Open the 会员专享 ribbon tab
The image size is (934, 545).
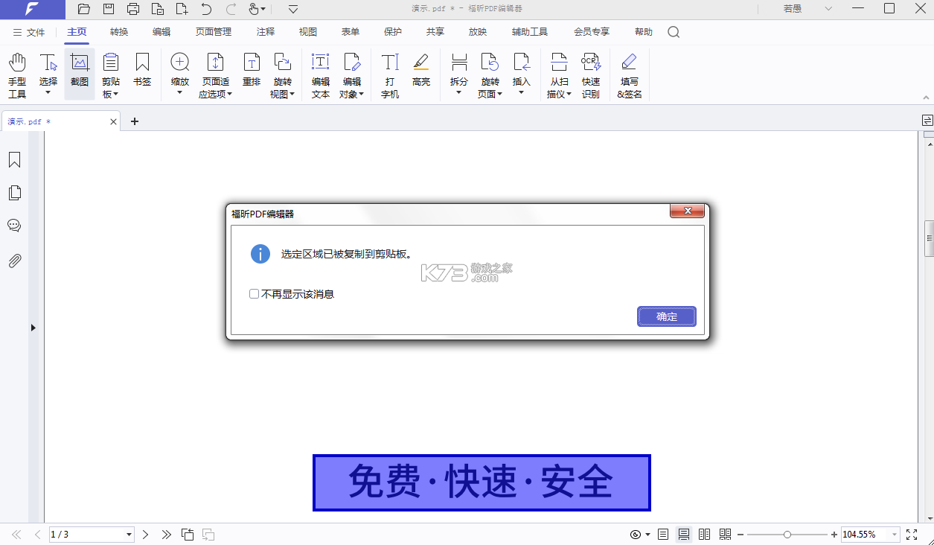click(592, 32)
